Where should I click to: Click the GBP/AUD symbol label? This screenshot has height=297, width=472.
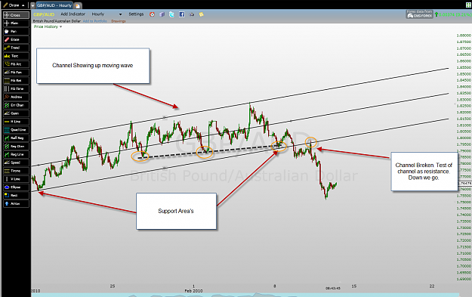pyautogui.click(x=44, y=14)
